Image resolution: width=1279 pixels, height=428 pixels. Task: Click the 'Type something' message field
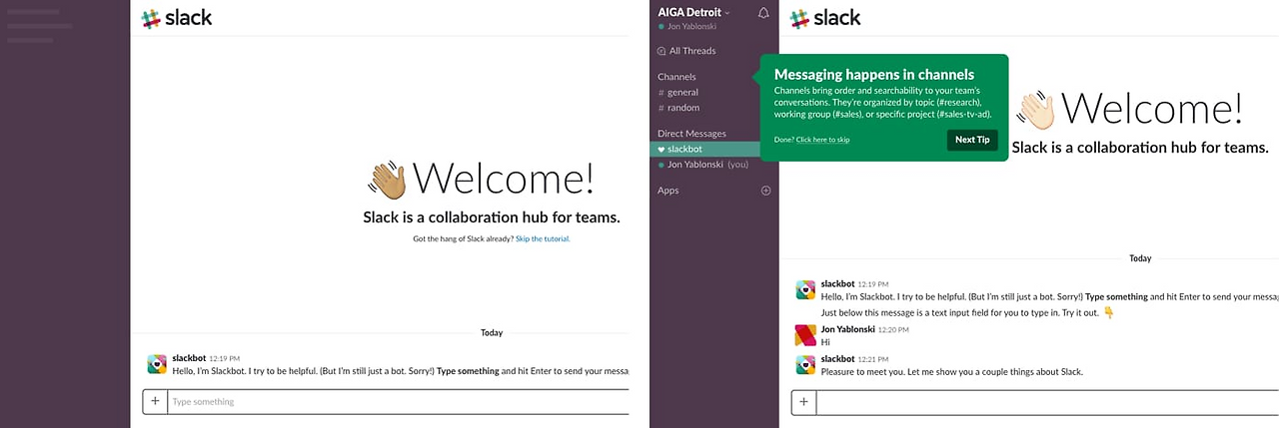[398, 401]
